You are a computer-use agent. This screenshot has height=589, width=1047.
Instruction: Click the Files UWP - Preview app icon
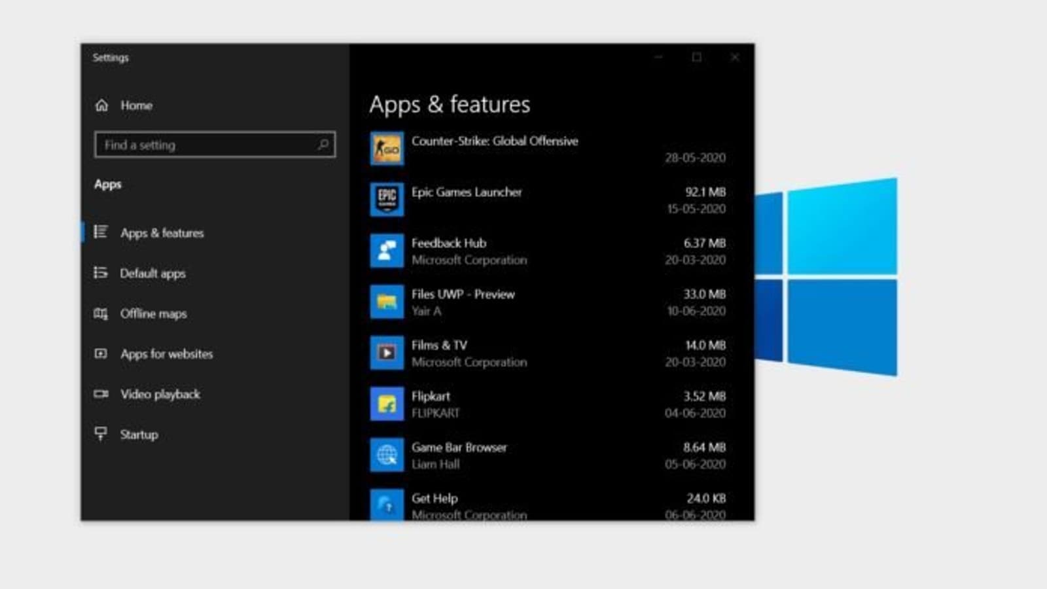coord(387,302)
